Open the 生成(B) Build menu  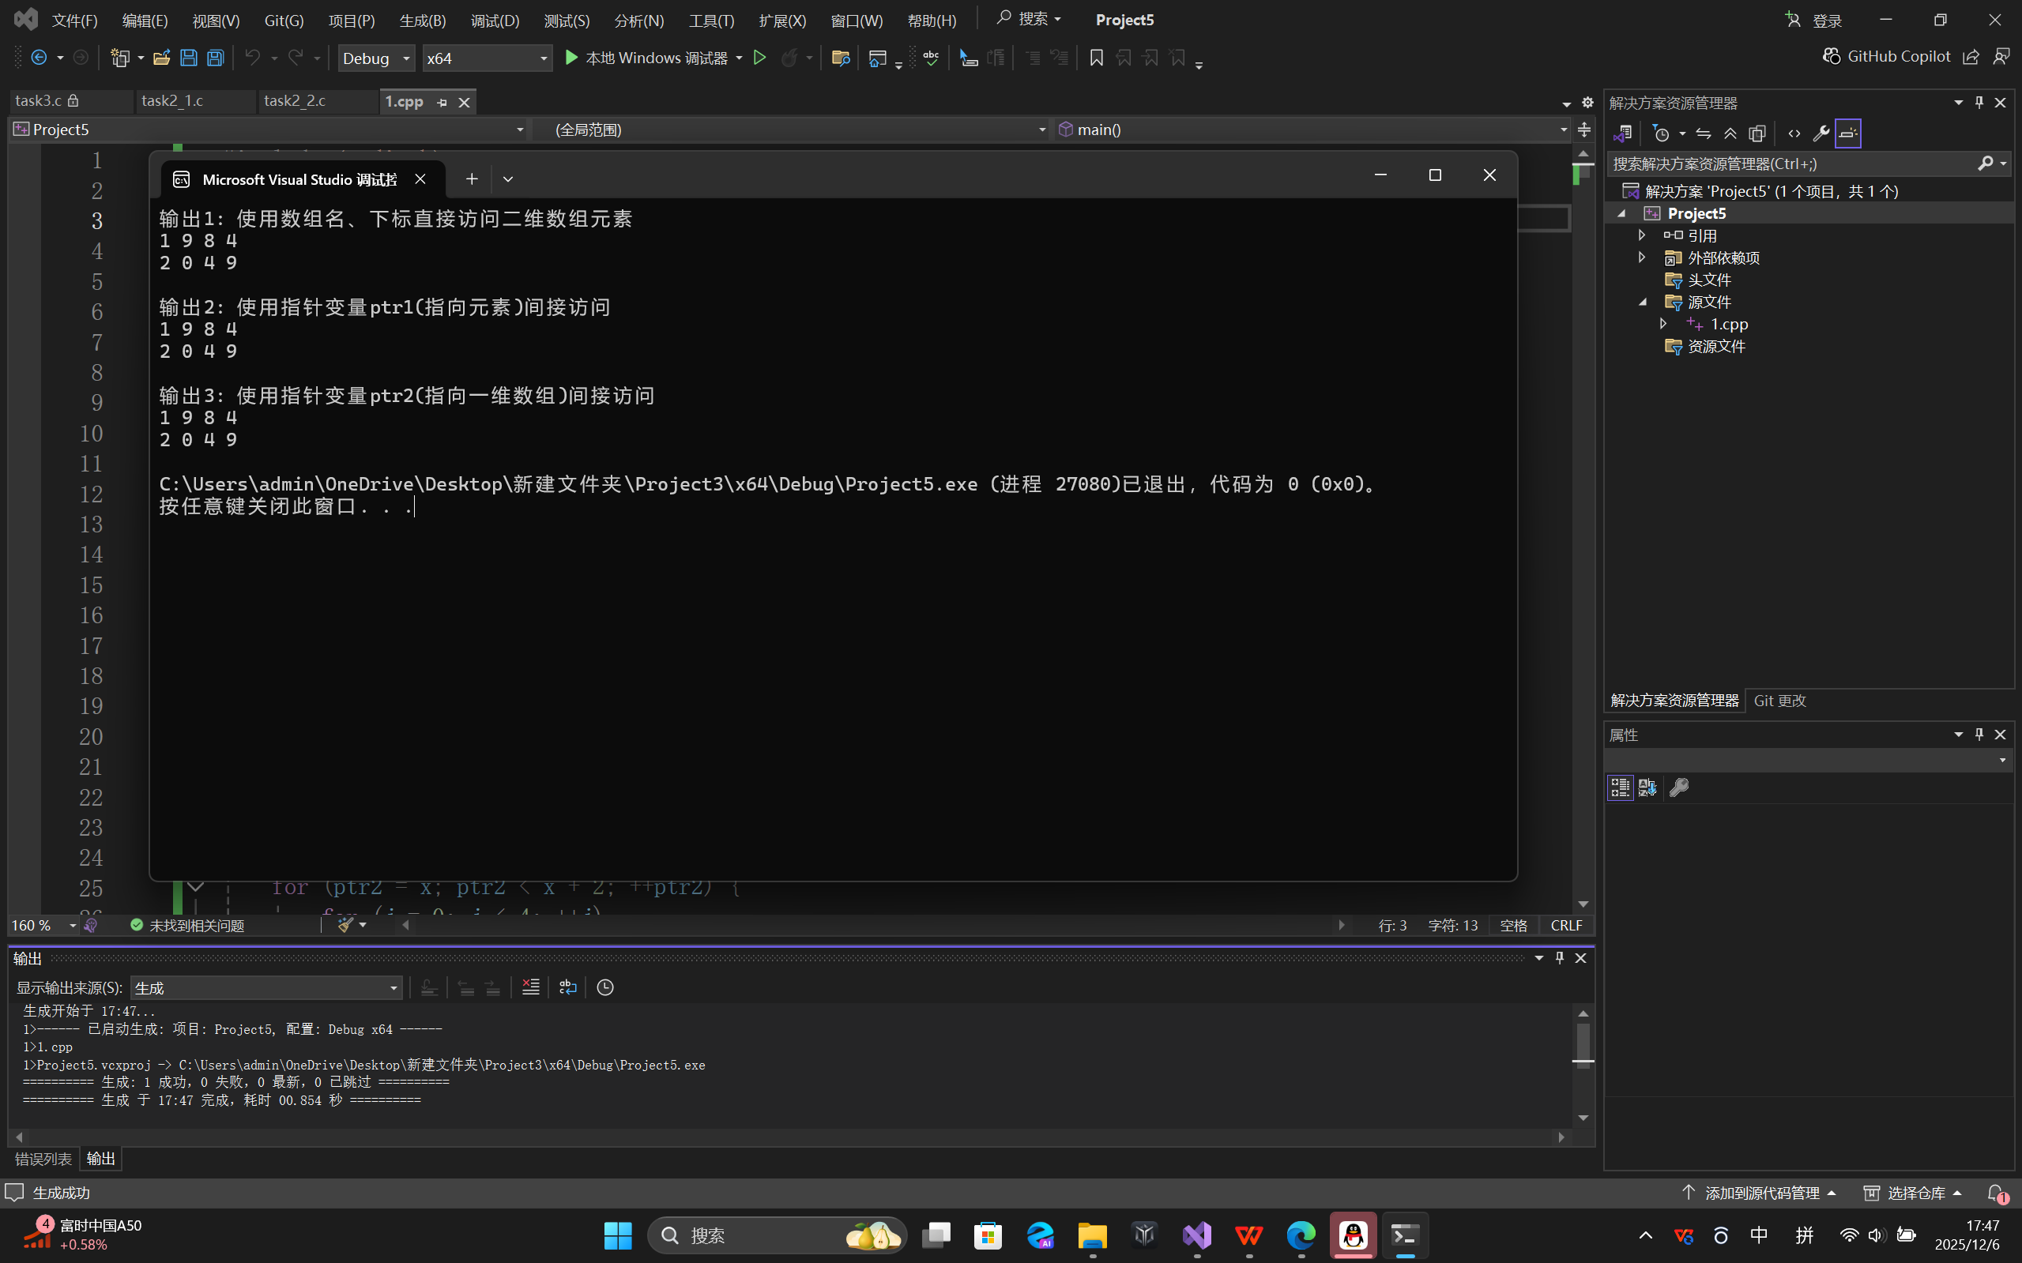pos(422,20)
